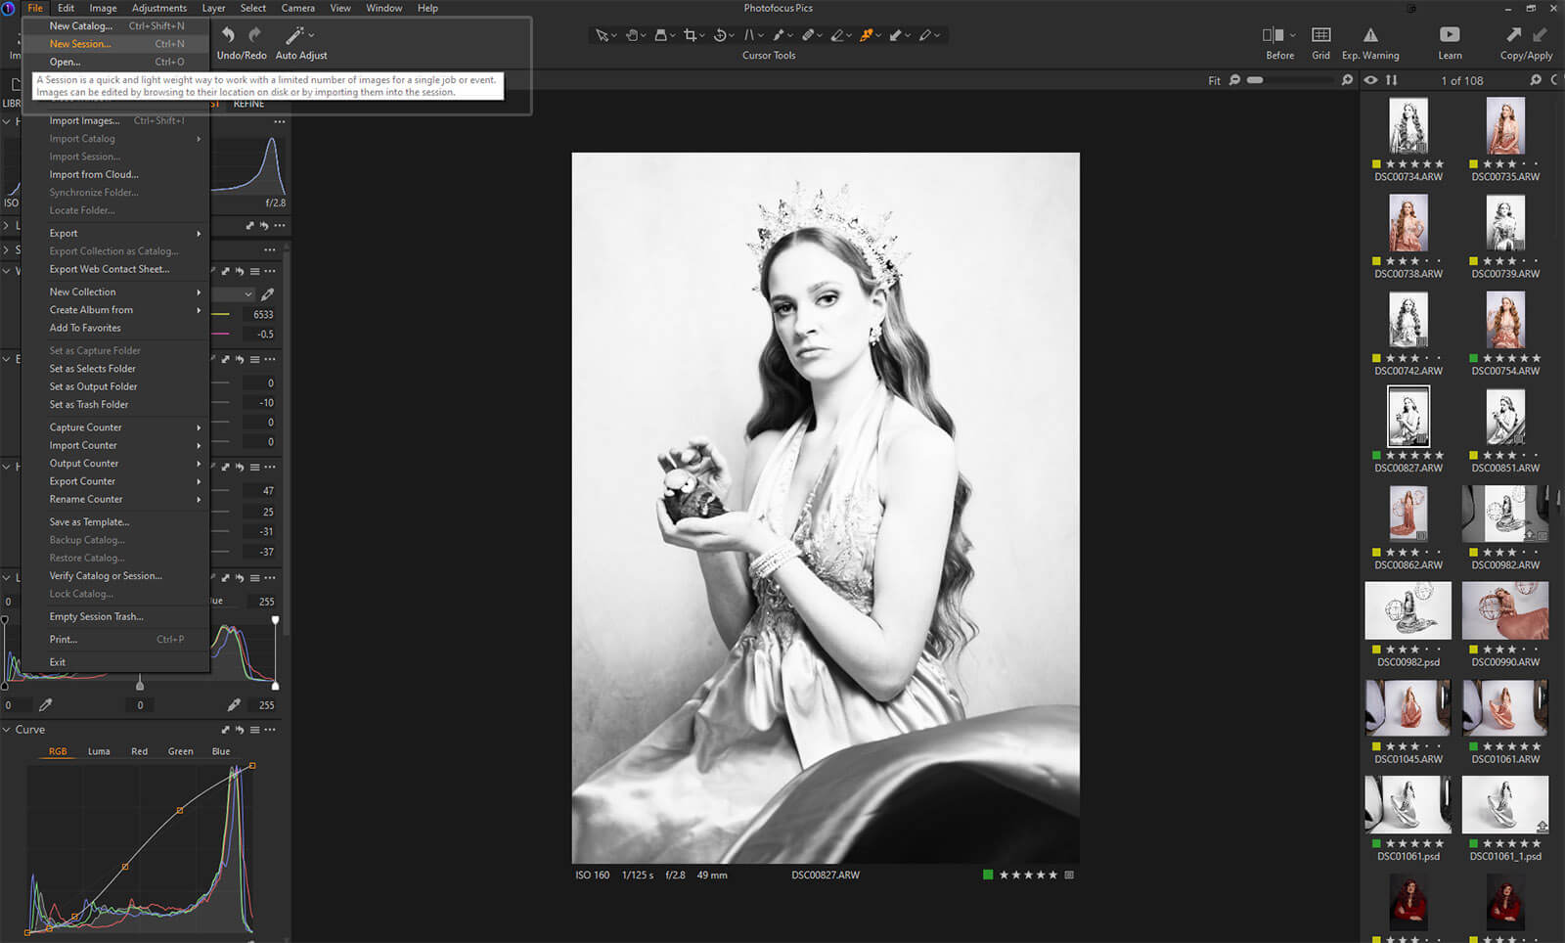Open the Before view dropdown arrow
Screen dimensions: 1565x943
(x=1292, y=36)
